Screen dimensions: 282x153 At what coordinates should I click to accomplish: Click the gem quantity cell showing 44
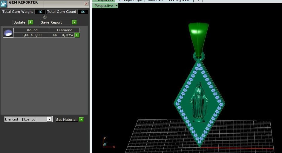54,35
